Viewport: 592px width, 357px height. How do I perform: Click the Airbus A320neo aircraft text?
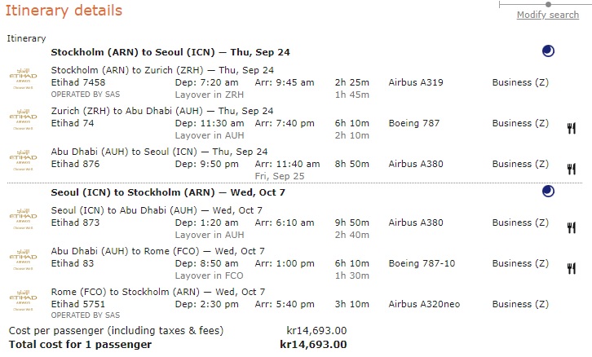[x=424, y=304]
